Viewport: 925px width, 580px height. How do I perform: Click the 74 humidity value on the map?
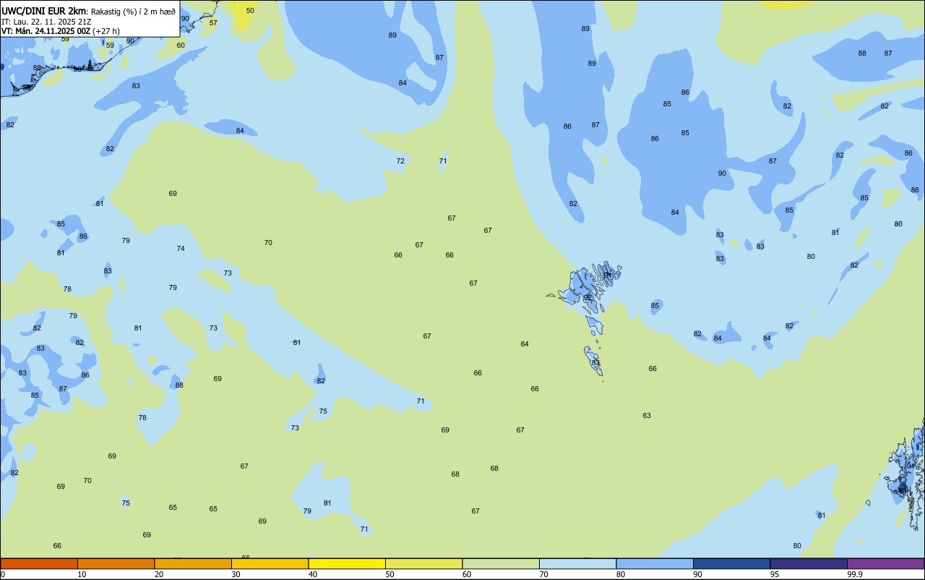[x=181, y=249]
